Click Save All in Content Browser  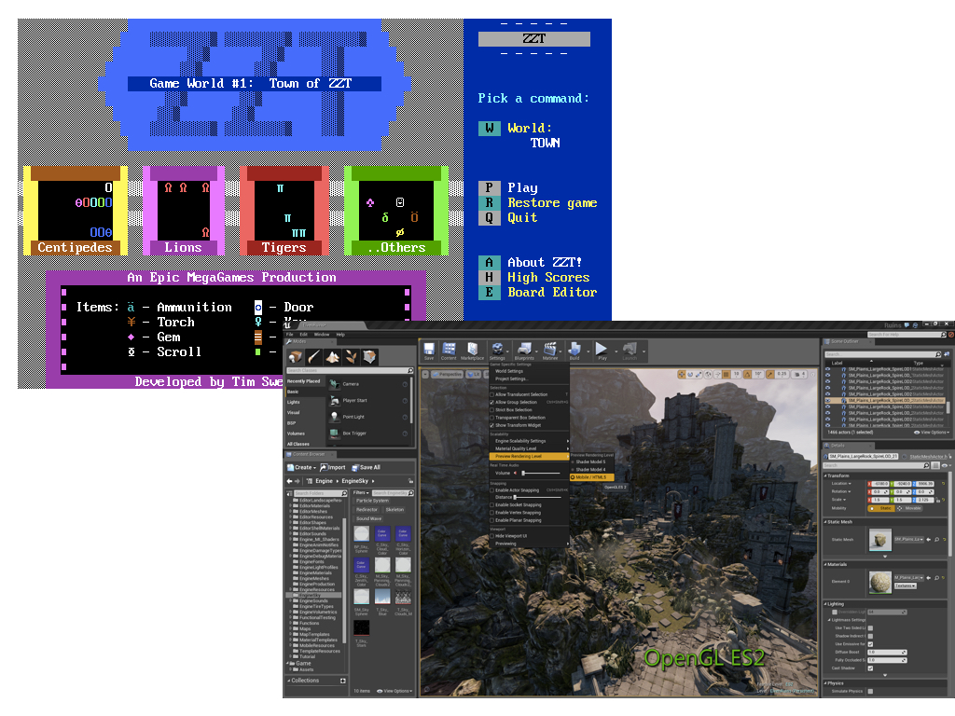pyautogui.click(x=367, y=467)
